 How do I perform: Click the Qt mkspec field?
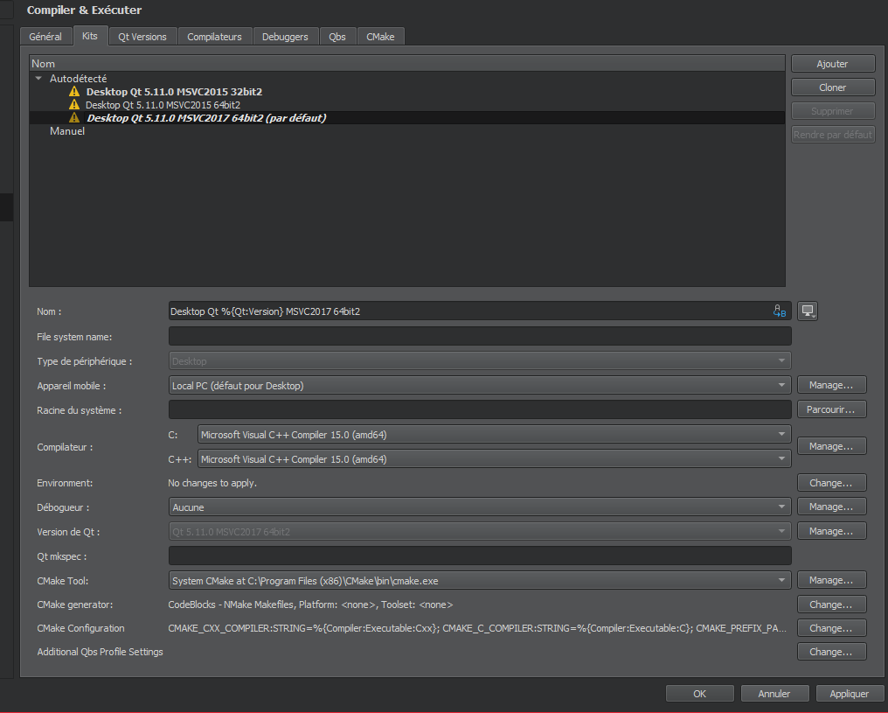tap(480, 556)
